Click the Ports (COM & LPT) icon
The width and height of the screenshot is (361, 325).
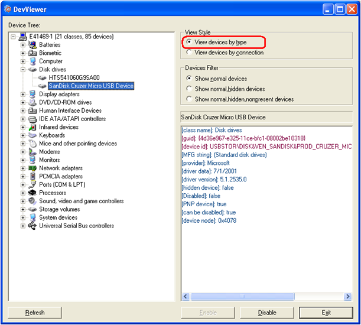pos(32,184)
